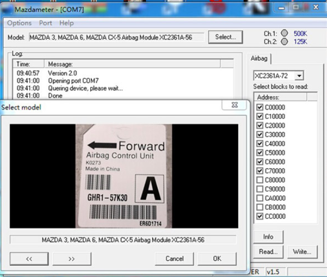Click the 09:40:57 timestamp
The image size is (327, 277).
[28, 73]
